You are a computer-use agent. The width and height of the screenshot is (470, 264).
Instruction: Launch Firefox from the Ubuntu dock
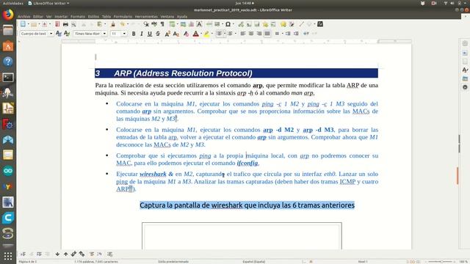(x=8, y=15)
